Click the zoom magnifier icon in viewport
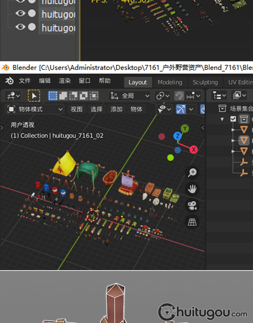Screen dimensions: 253x323 click(193, 173)
